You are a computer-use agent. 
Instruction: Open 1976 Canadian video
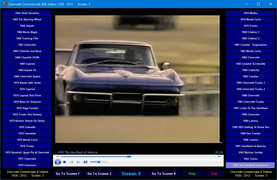pyautogui.click(x=27, y=134)
